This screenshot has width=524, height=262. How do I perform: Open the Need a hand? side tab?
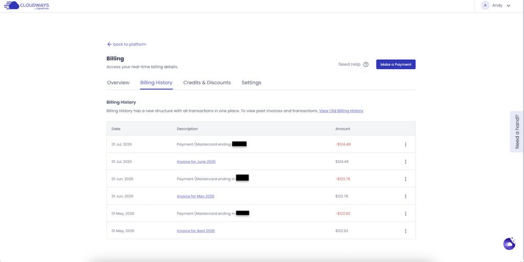[517, 132]
